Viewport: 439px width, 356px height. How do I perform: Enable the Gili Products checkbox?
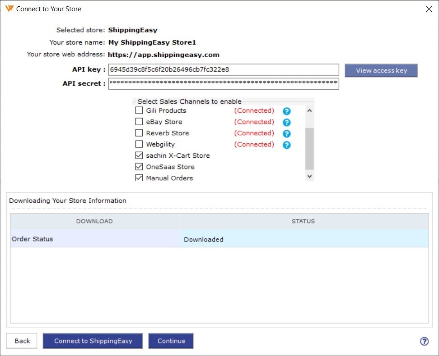(139, 110)
